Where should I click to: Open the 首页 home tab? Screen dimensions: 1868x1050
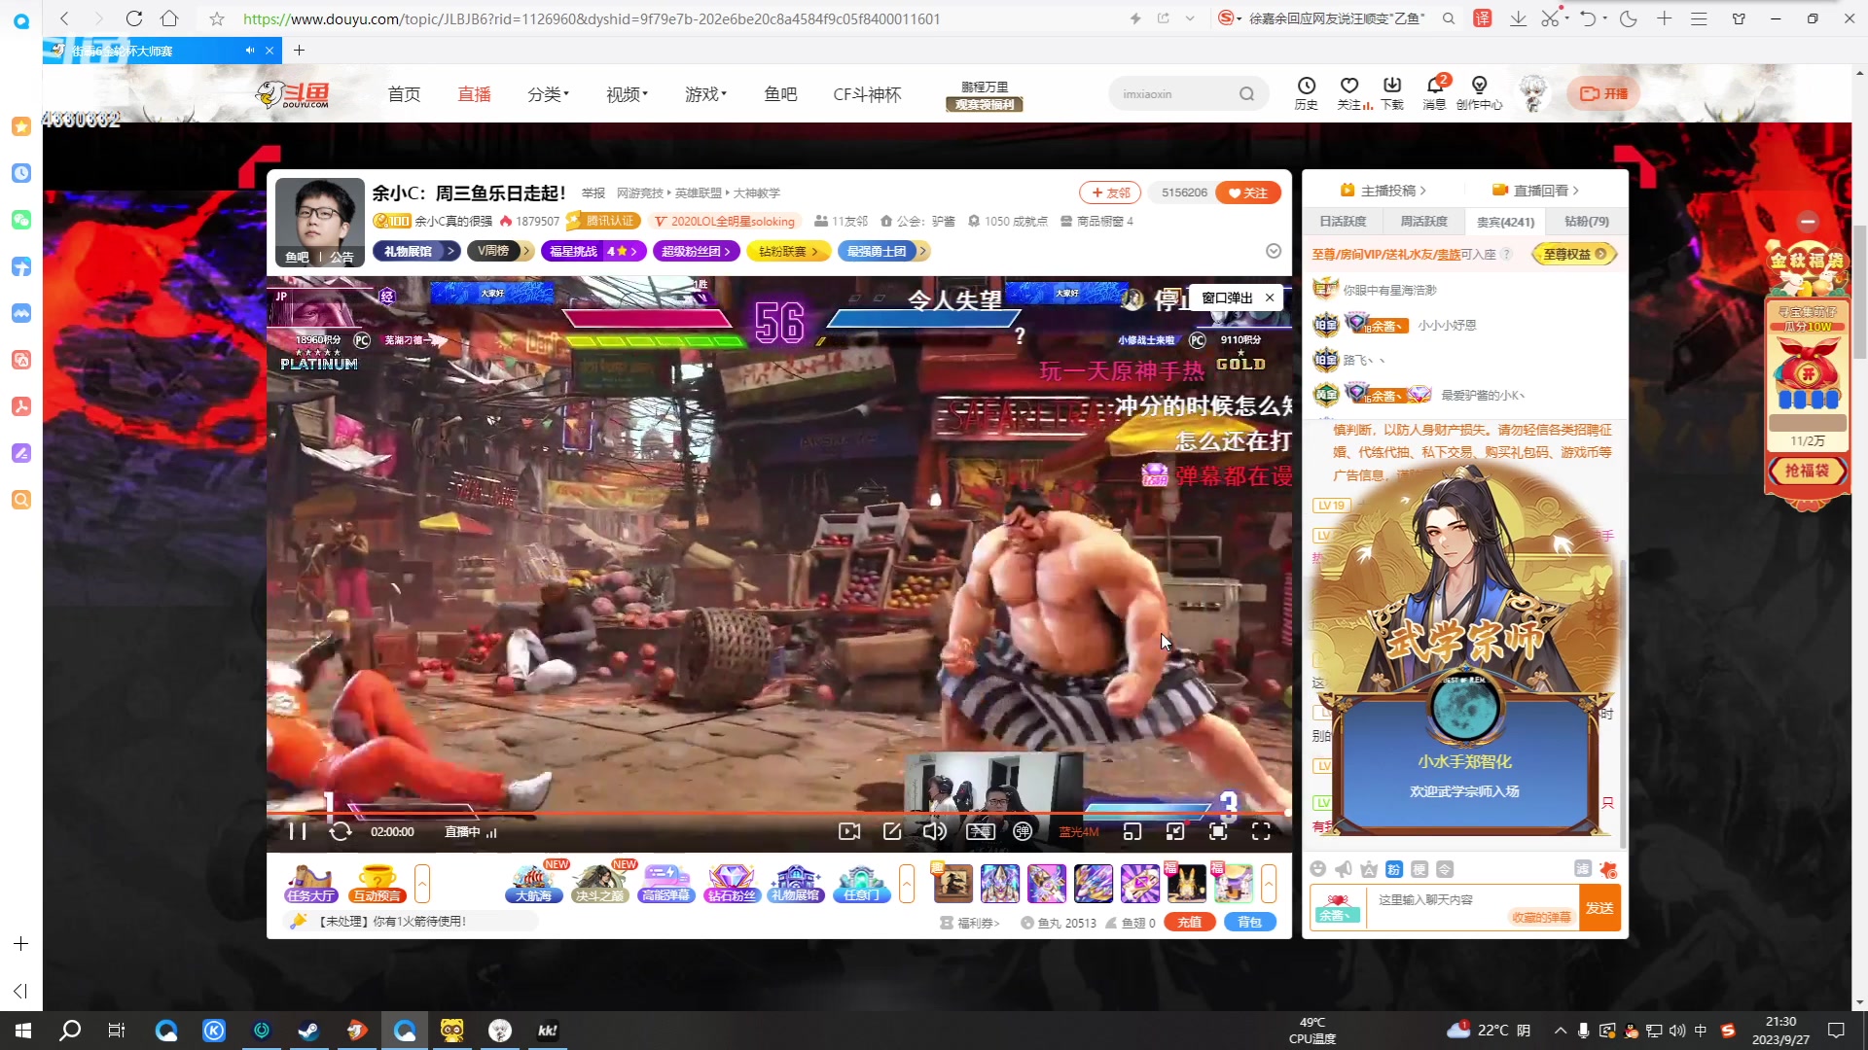[x=404, y=94]
